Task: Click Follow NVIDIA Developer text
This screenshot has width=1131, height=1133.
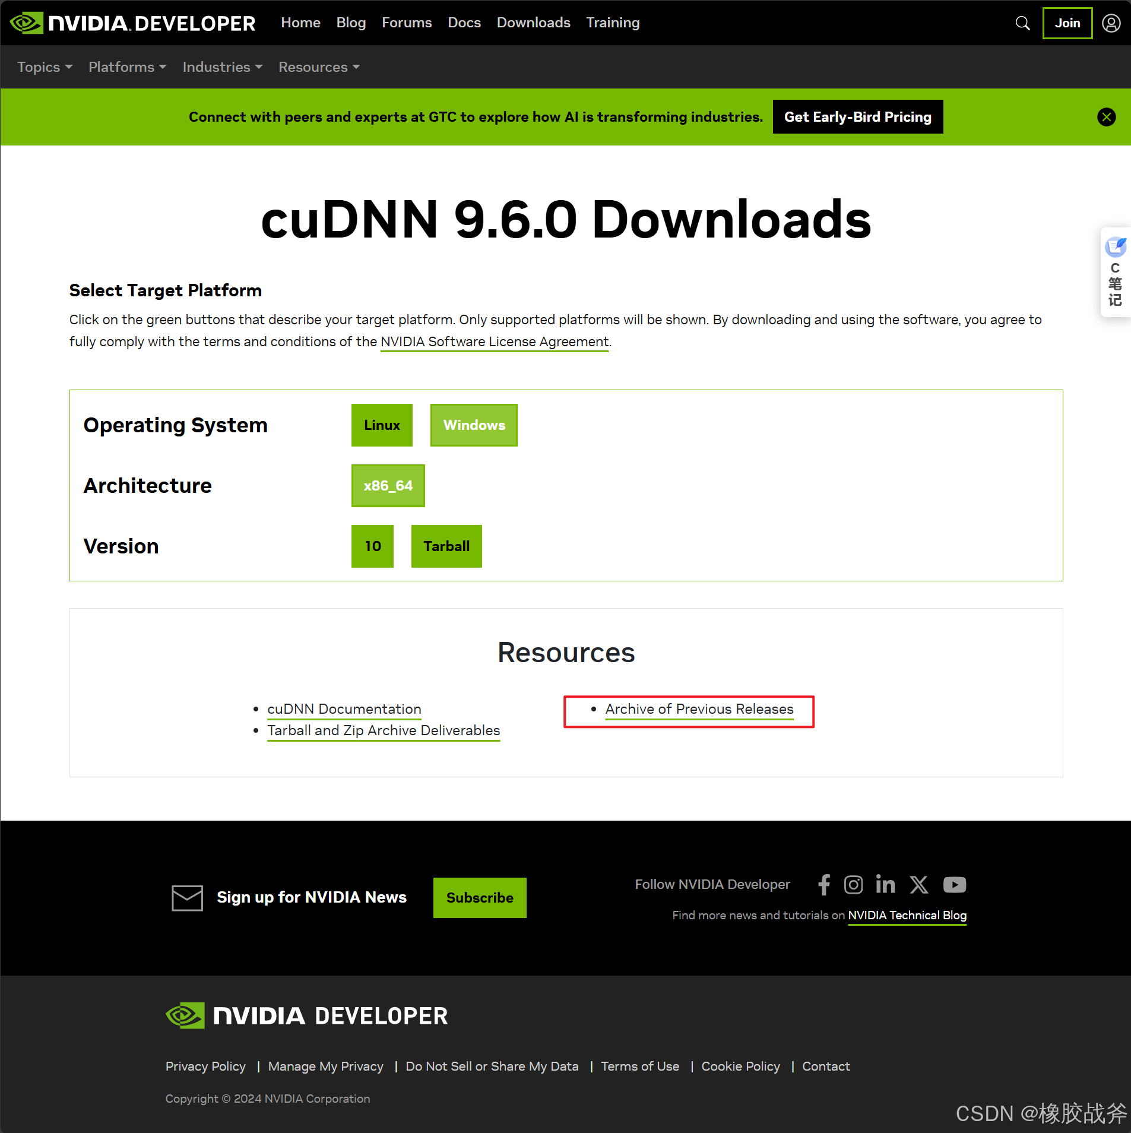Action: tap(712, 884)
